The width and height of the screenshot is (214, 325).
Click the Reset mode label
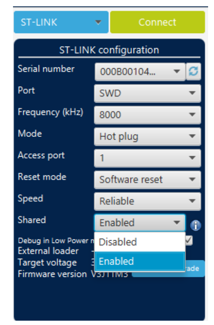tap(42, 177)
